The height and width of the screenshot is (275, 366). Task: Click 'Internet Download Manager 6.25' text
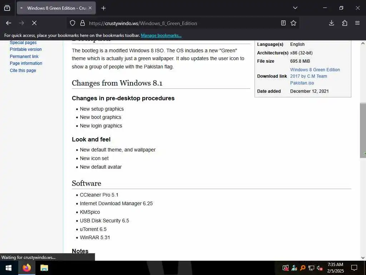(x=116, y=204)
